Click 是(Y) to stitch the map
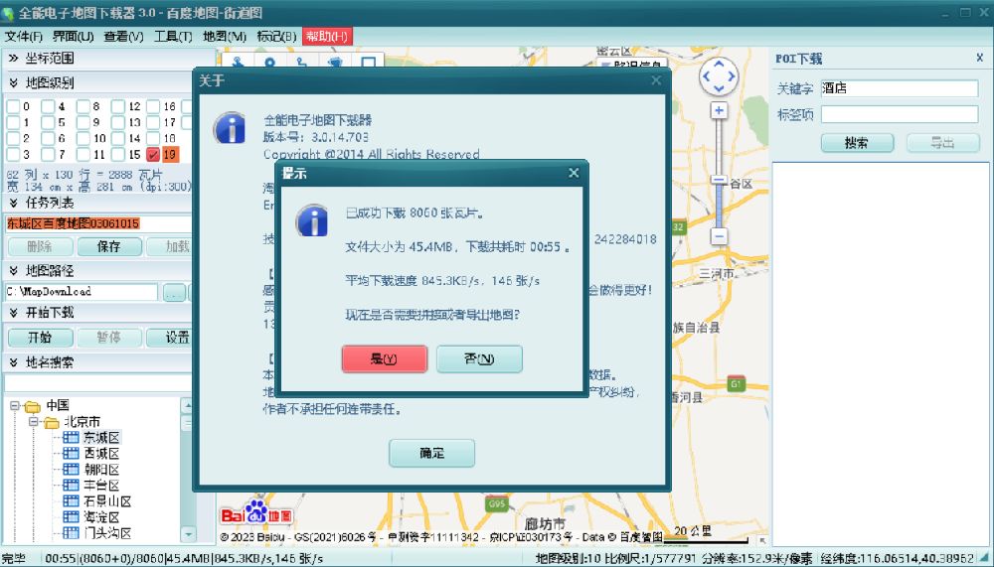Screen dimensions: 994x567 (384, 358)
